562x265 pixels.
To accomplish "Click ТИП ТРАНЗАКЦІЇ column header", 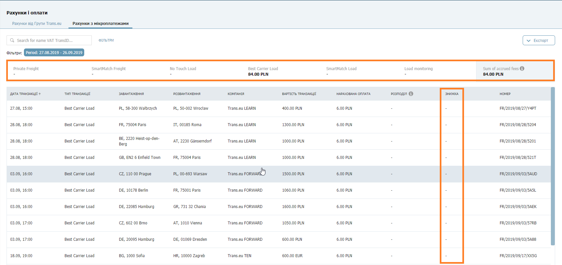I will [x=77, y=94].
